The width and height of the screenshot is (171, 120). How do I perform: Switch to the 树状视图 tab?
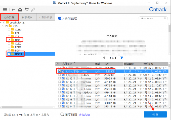point(27,17)
